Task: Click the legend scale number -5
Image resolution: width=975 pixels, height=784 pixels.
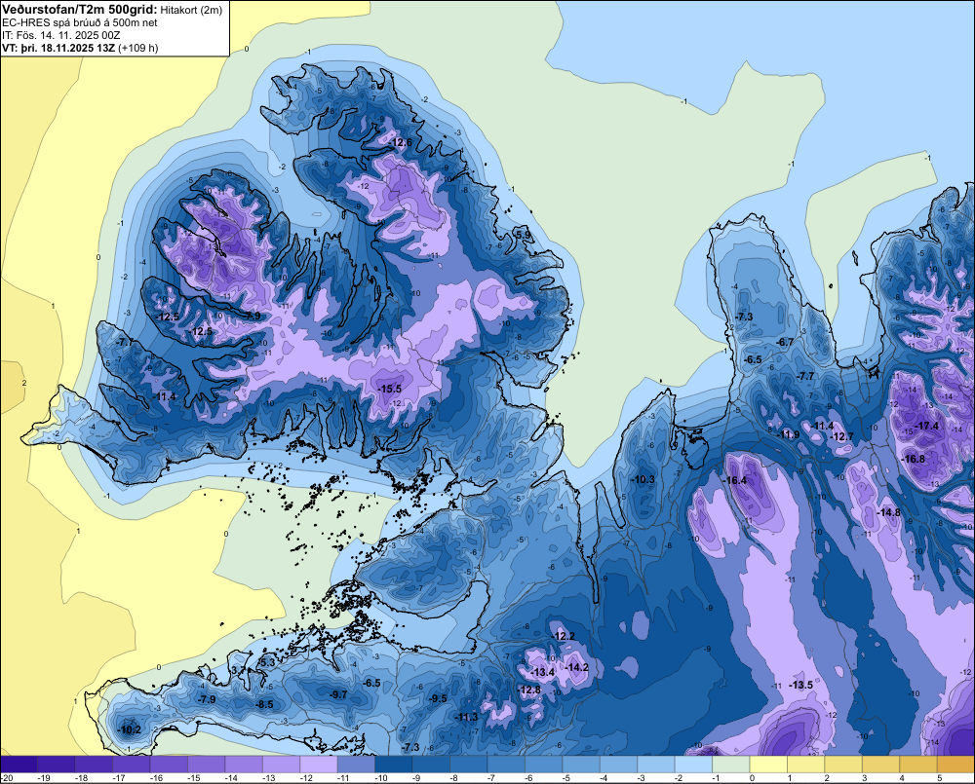Action: [565, 778]
